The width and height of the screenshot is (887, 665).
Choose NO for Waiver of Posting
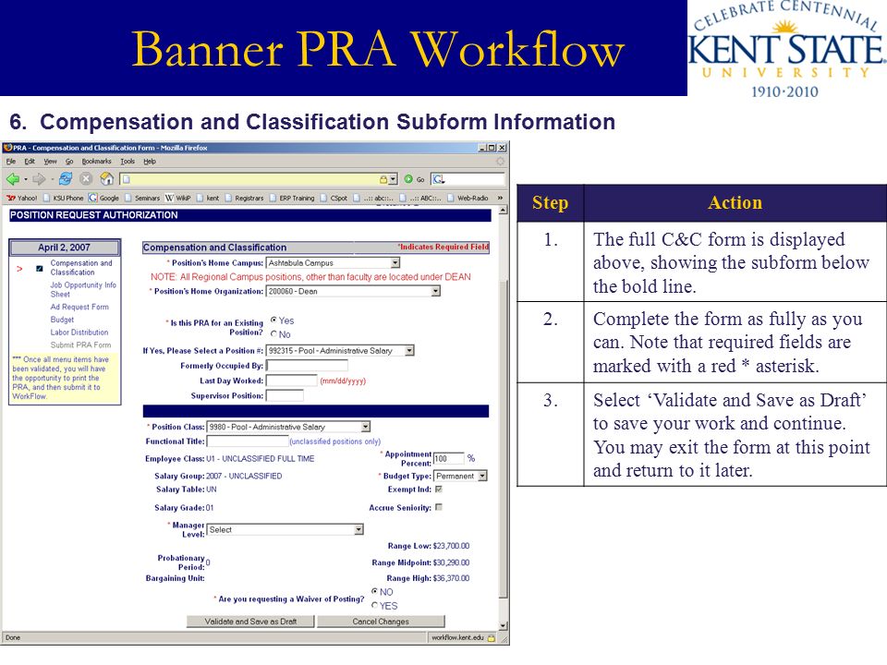[374, 591]
